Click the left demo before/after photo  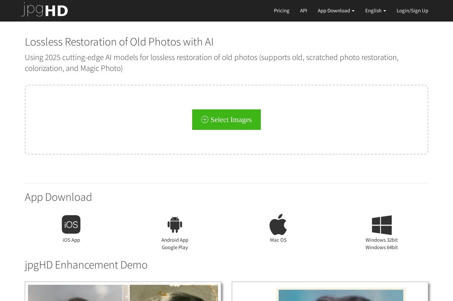[x=123, y=292]
